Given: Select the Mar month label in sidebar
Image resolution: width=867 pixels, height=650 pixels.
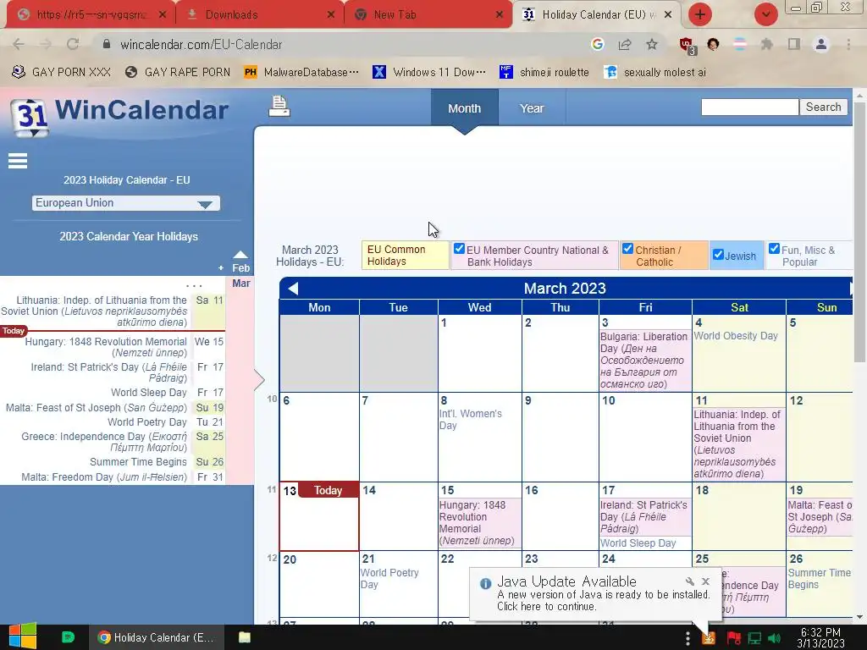Looking at the screenshot, I should coord(241,283).
